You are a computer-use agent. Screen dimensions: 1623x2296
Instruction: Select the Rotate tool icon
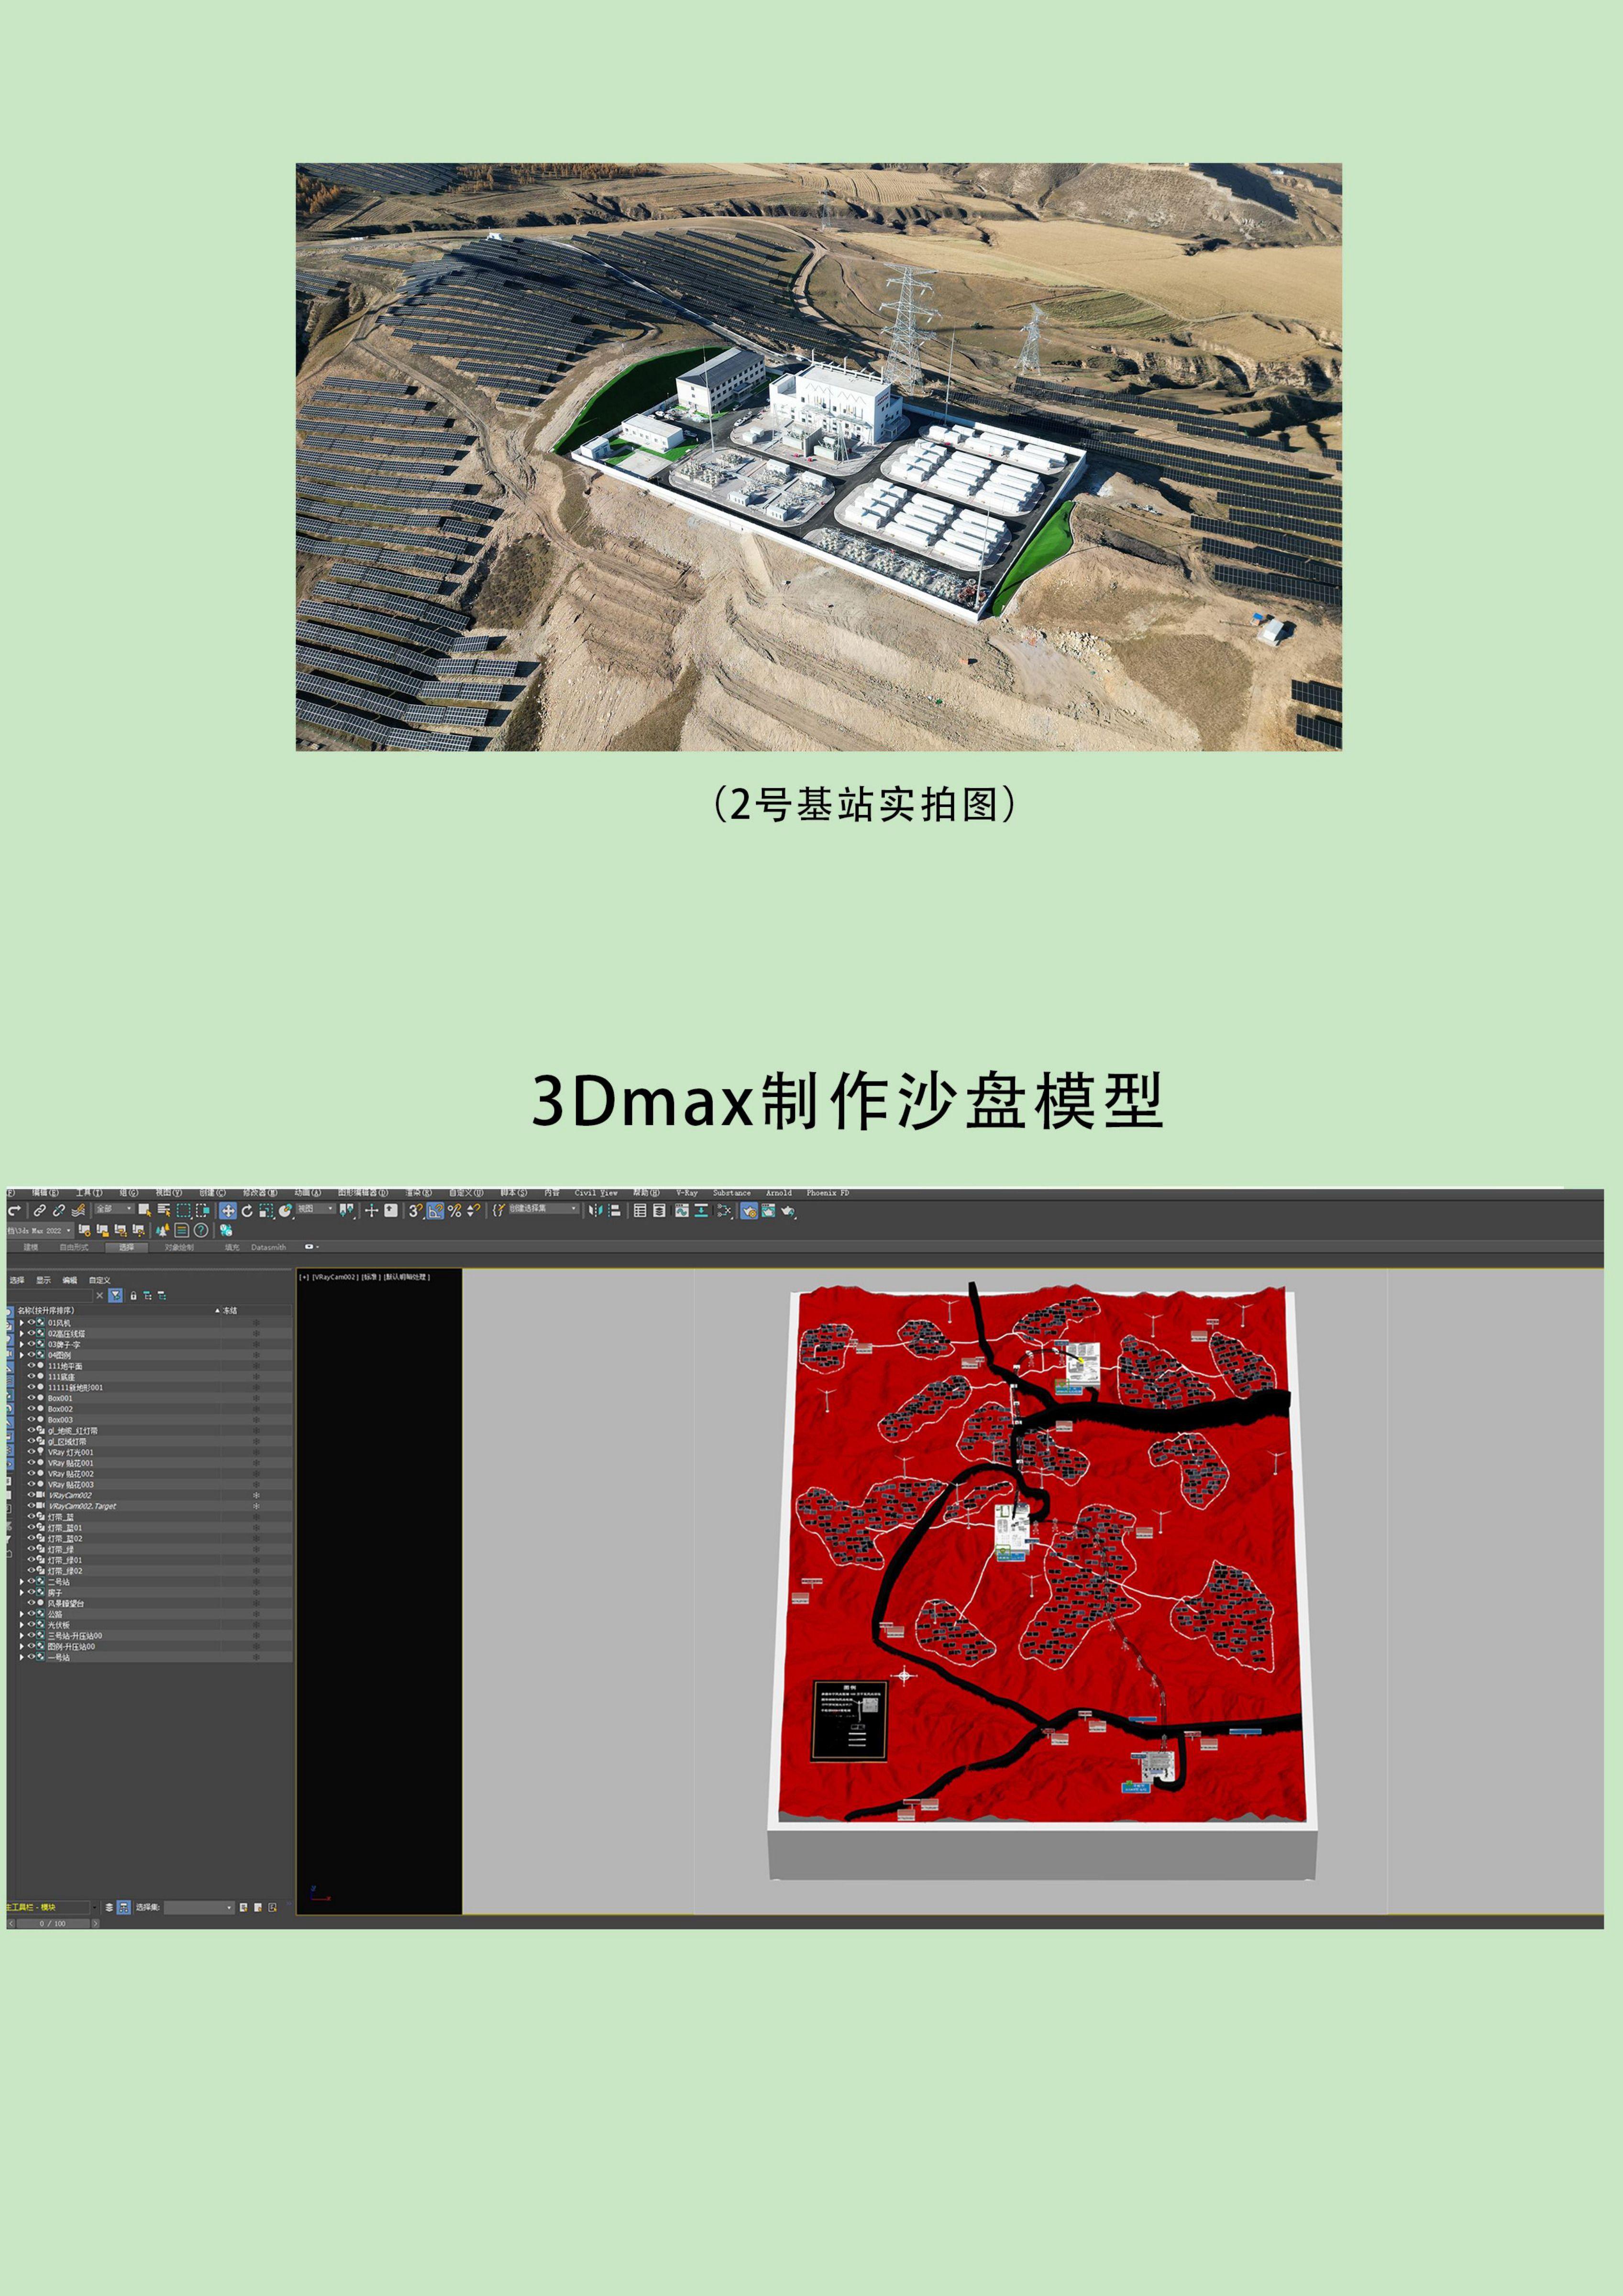click(247, 1211)
